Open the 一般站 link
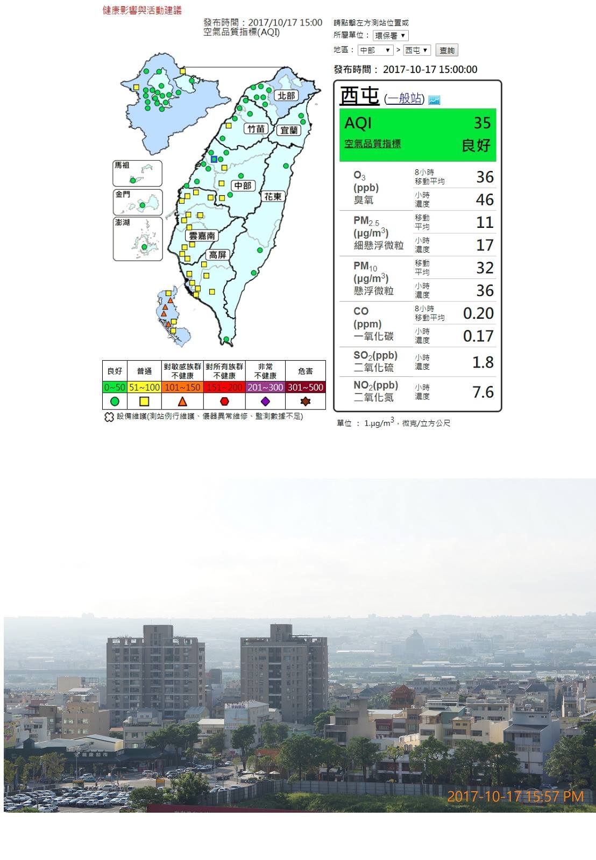 pyautogui.click(x=405, y=98)
